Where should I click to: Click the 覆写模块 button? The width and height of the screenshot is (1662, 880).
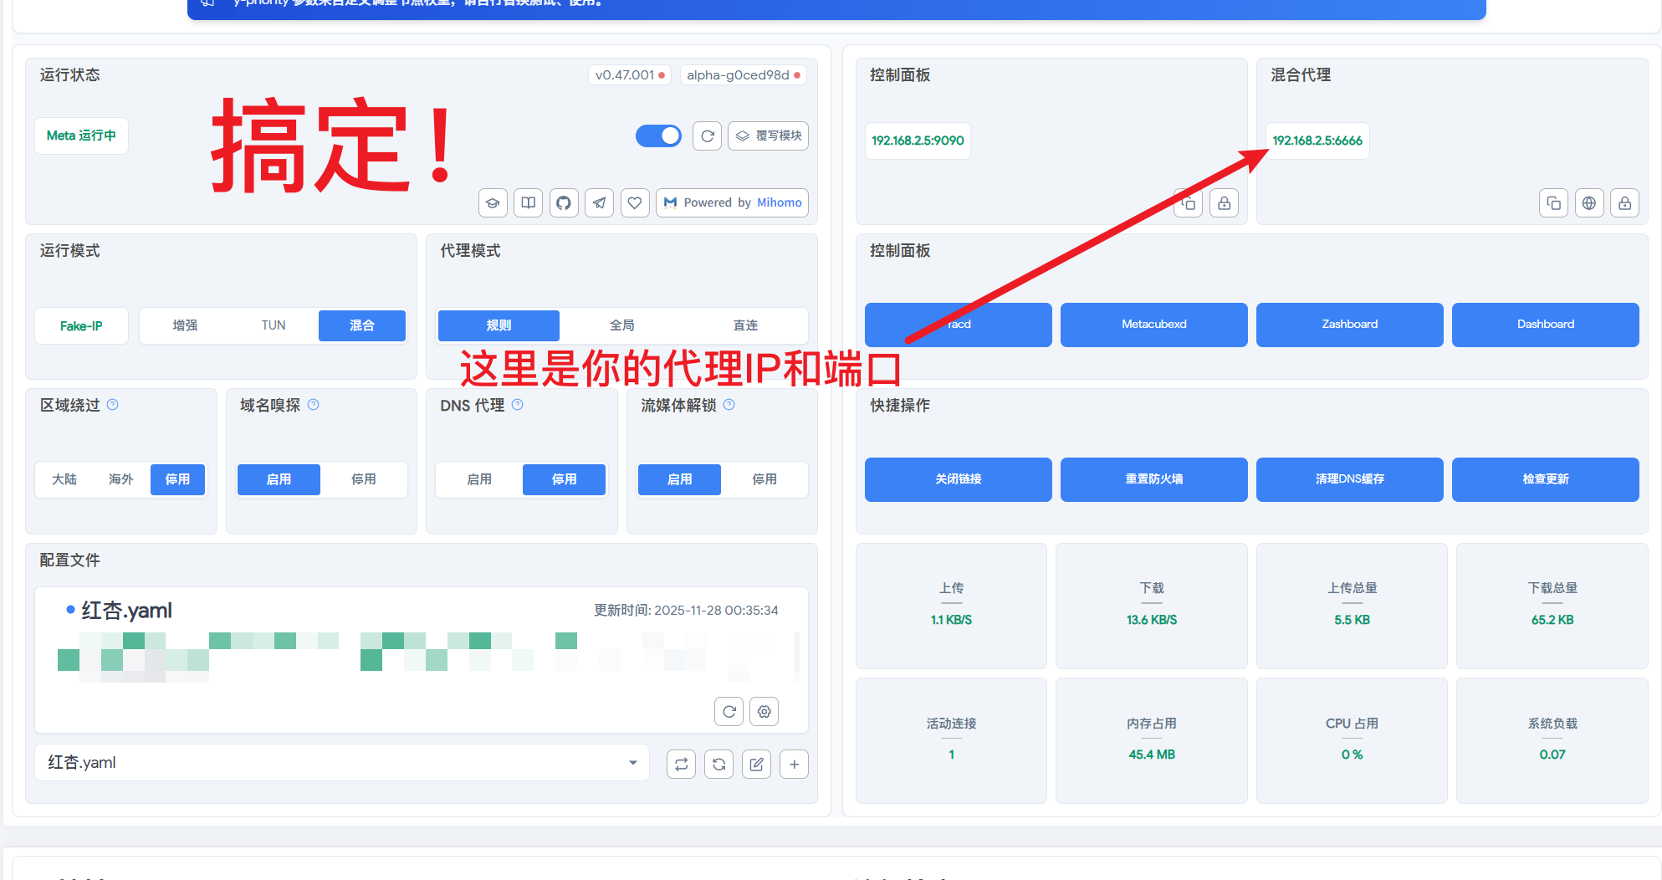768,136
